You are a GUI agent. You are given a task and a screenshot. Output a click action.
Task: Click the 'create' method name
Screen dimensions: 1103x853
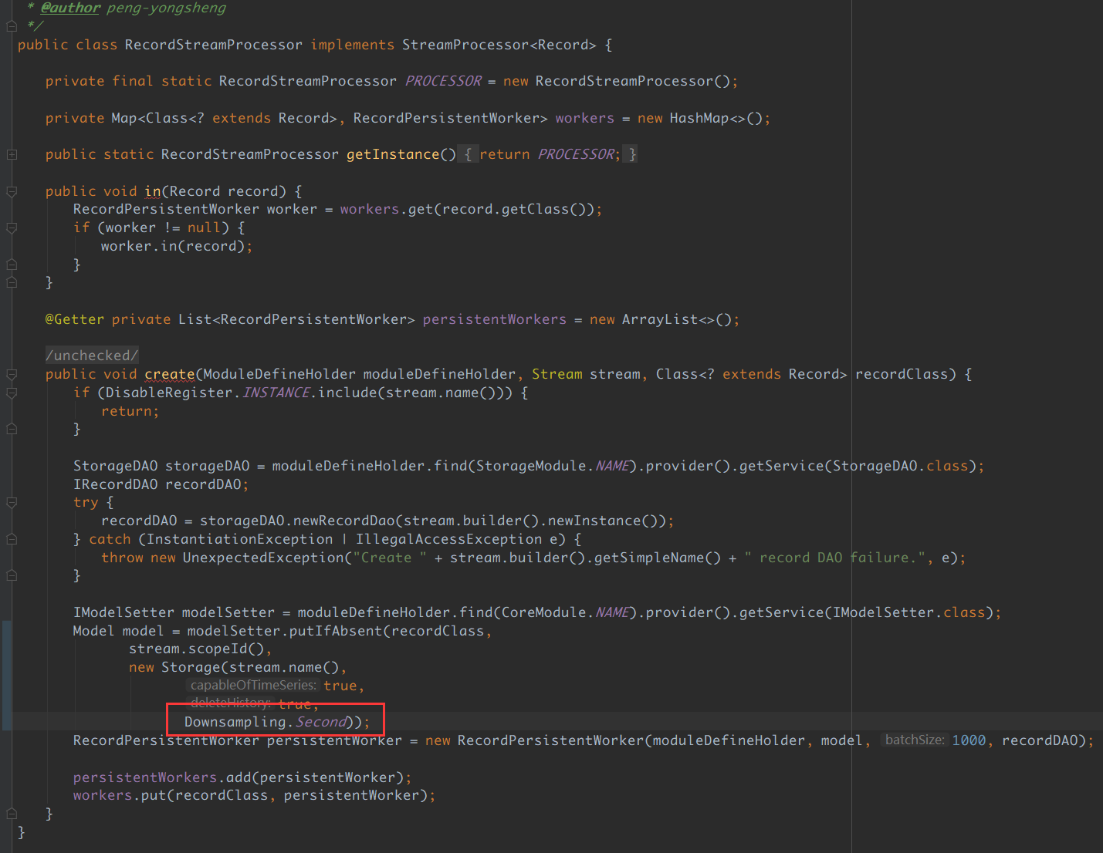coord(170,374)
